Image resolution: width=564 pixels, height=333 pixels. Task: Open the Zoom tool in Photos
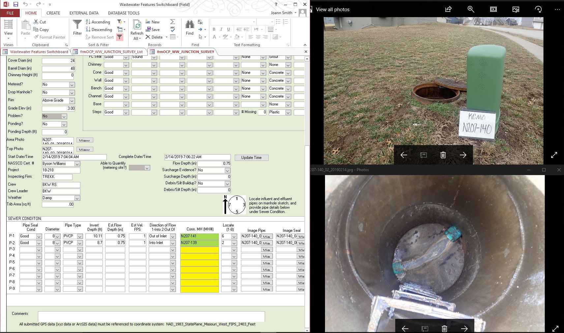point(471,9)
